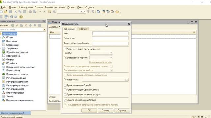This screenshot has width=211, height=118.
Task: Close the Конфигурация side panel
Action: (x=44, y=21)
